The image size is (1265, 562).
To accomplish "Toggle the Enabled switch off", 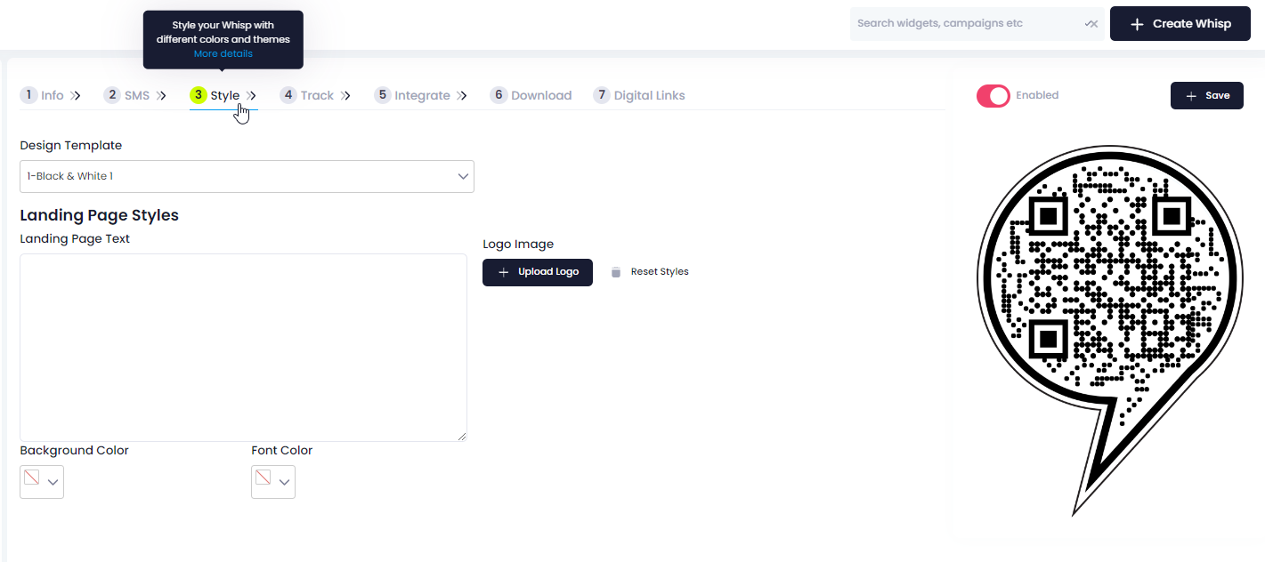I will (x=993, y=96).
